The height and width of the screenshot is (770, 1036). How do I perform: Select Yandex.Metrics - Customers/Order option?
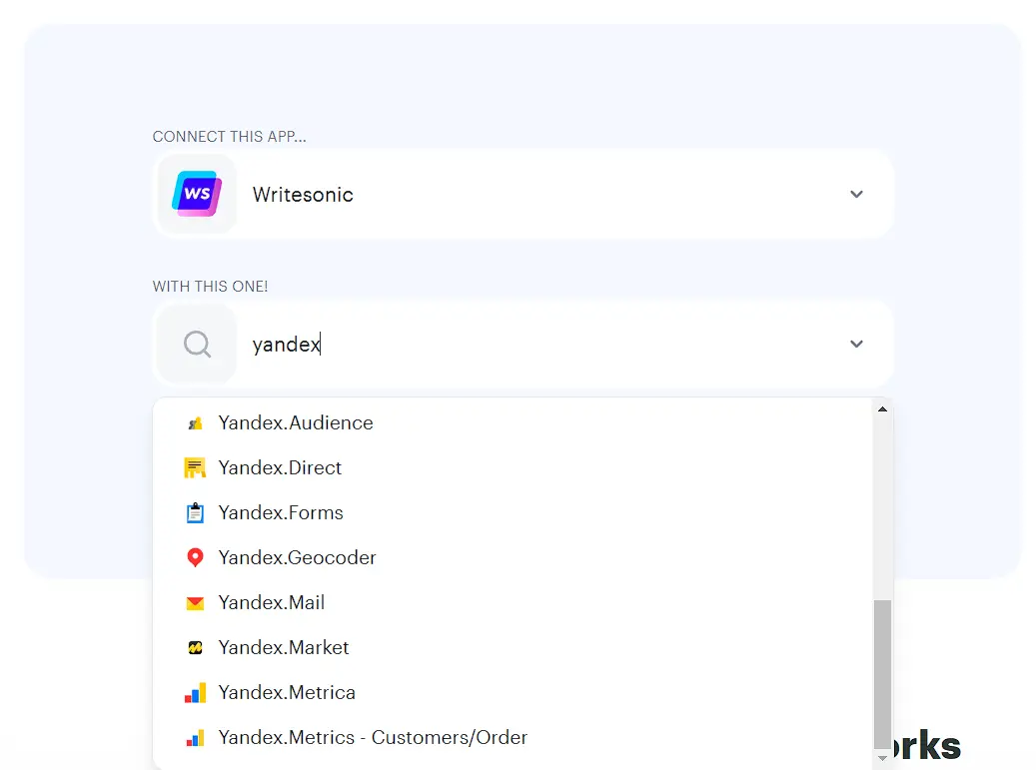[x=513, y=737]
